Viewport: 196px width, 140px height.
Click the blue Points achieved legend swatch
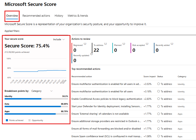7,120
